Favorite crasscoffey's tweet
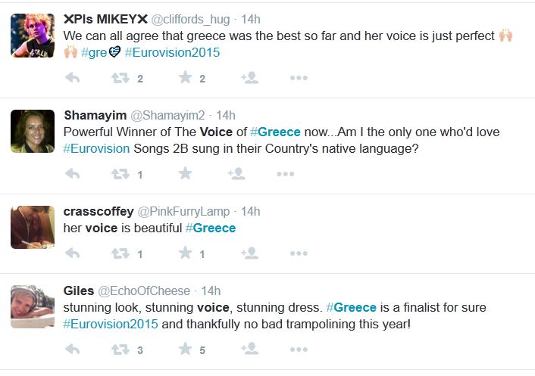The height and width of the screenshot is (376, 535). pyautogui.click(x=186, y=254)
